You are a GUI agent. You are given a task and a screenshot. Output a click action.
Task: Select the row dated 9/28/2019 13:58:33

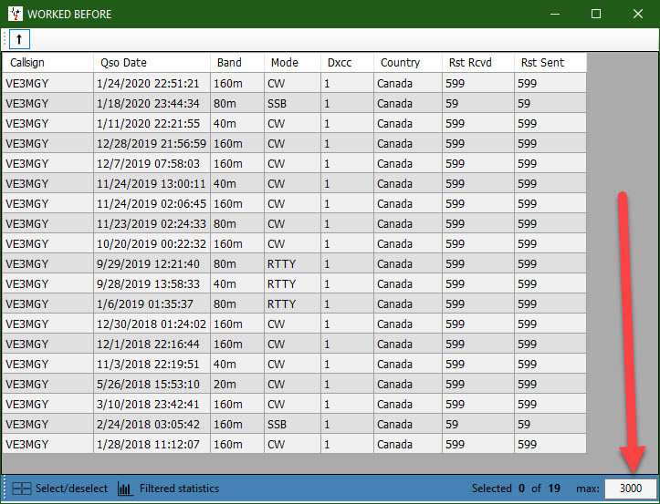(294, 284)
